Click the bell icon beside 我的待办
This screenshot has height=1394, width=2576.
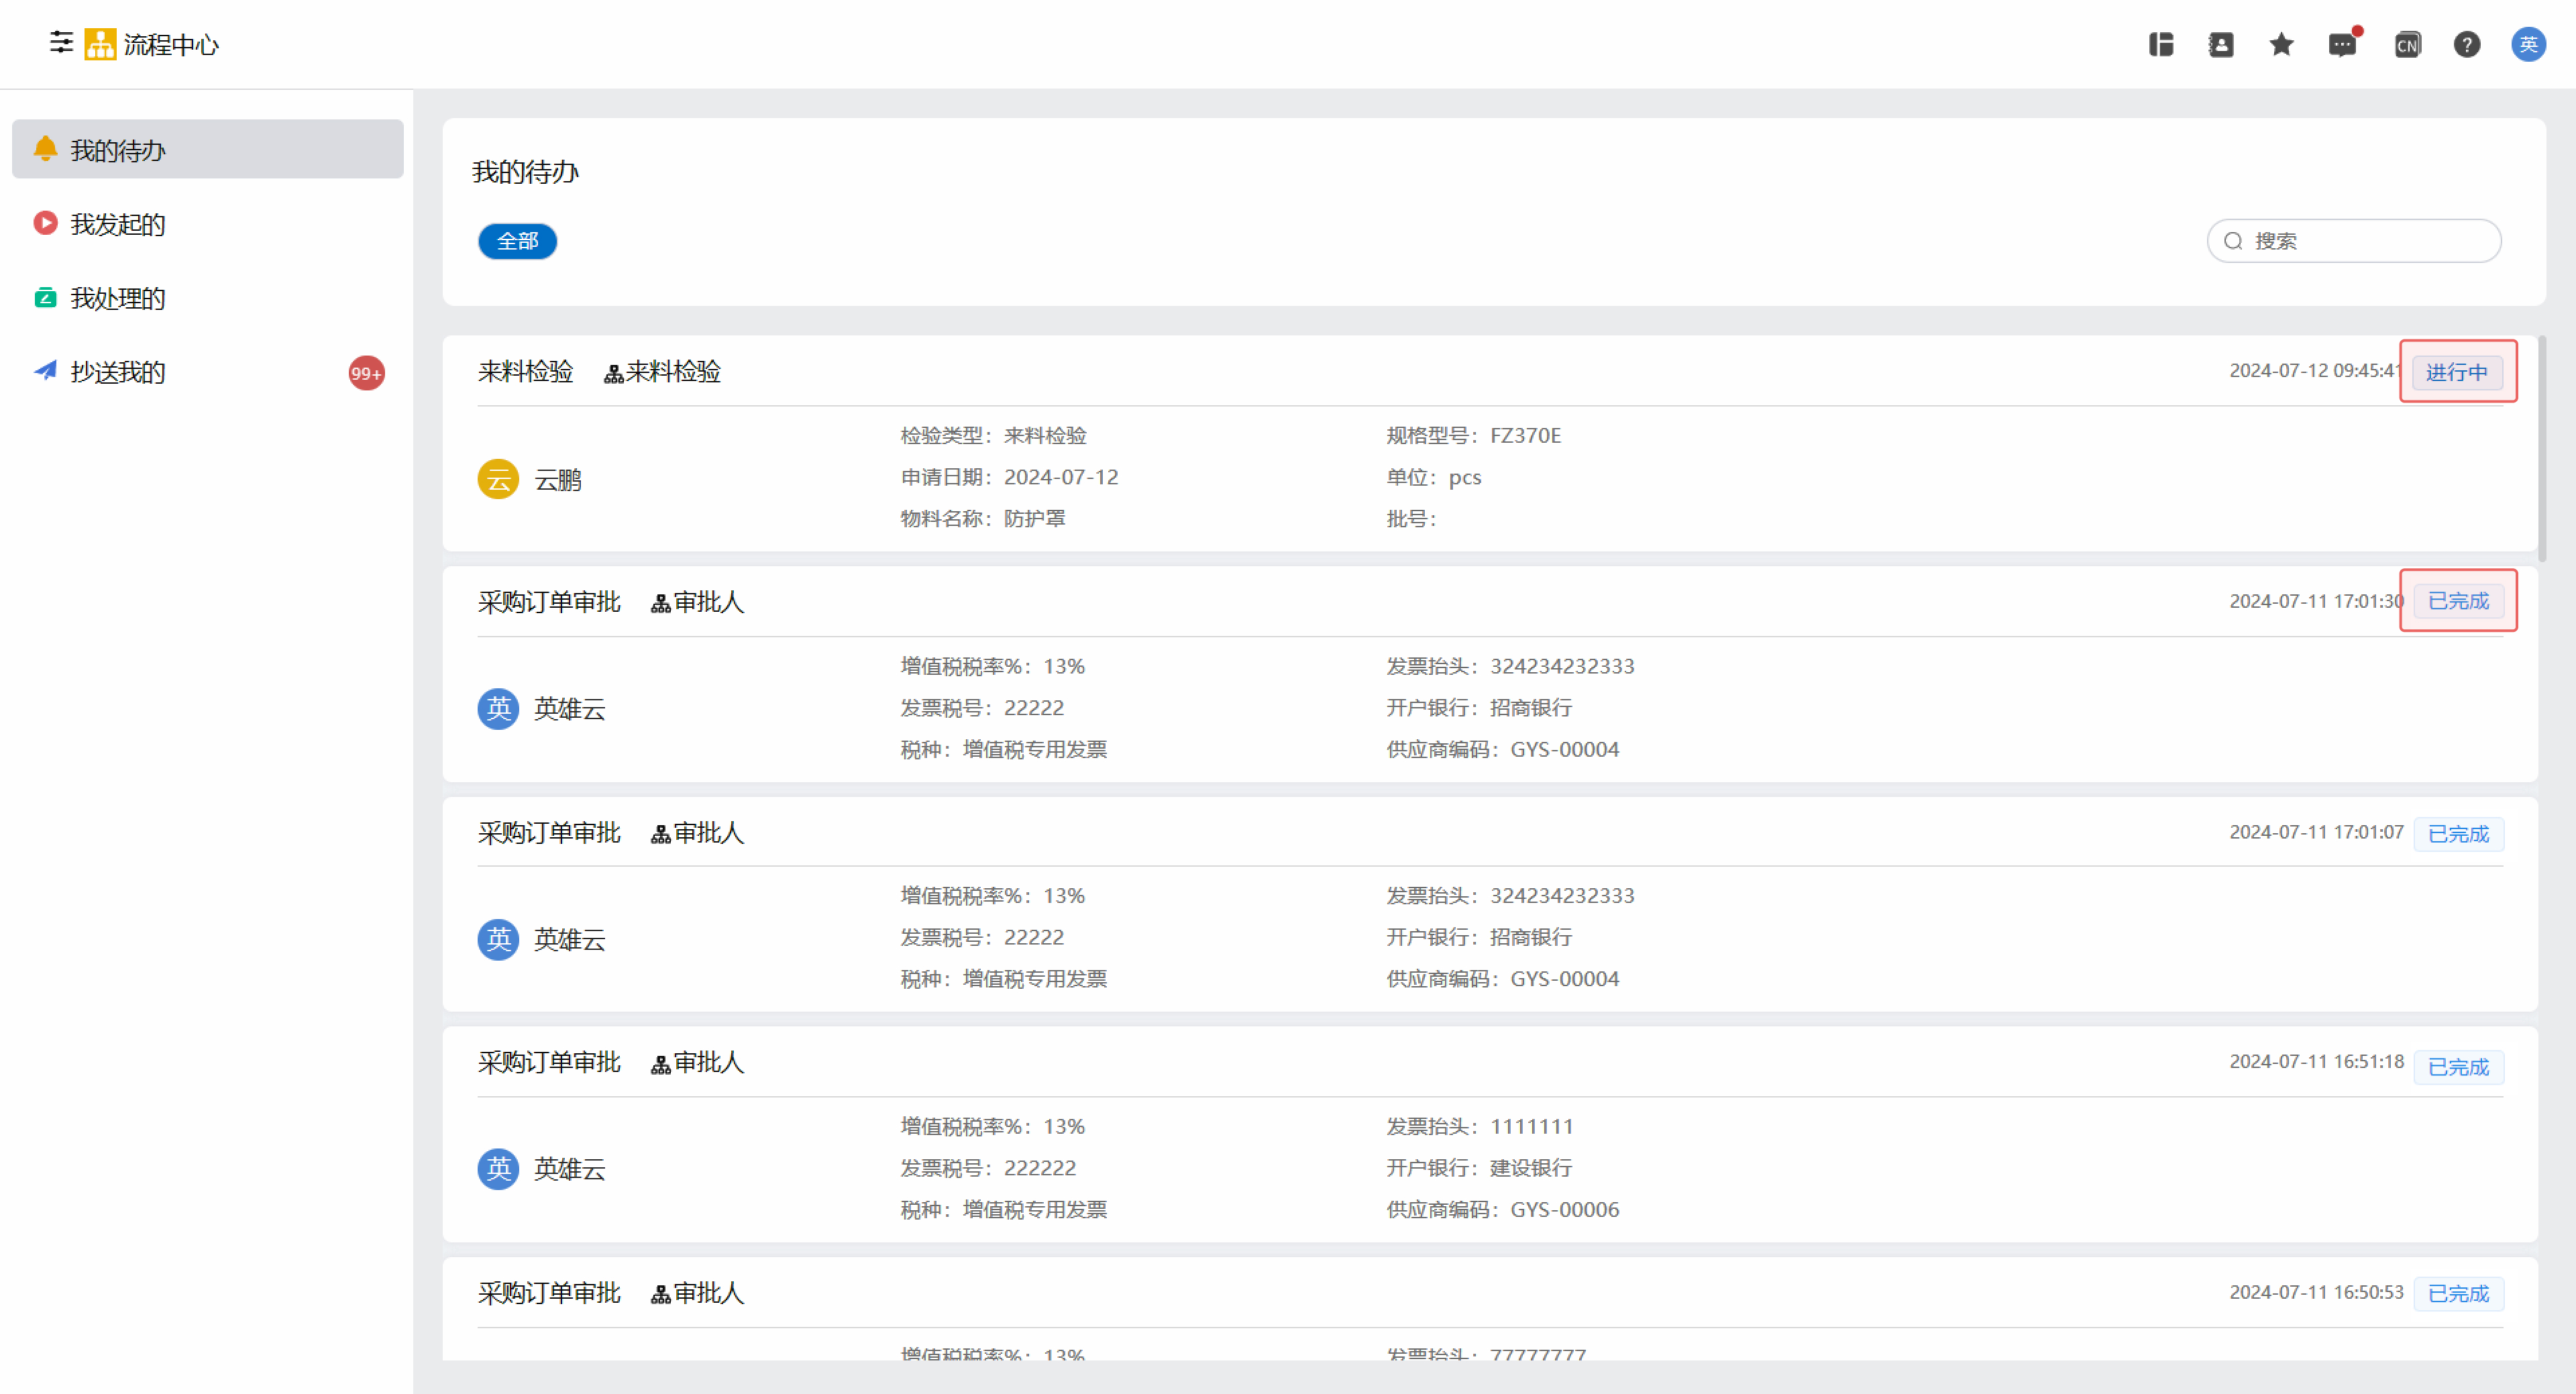click(x=45, y=149)
